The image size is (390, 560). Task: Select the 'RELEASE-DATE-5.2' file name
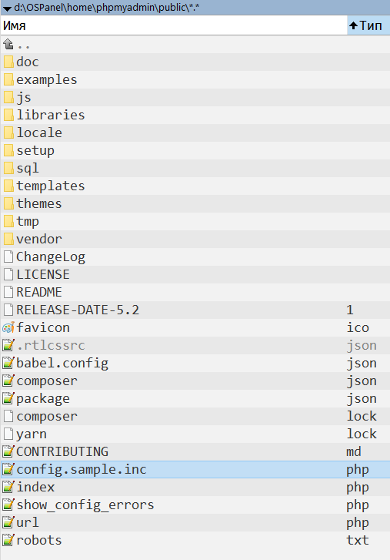coord(78,310)
